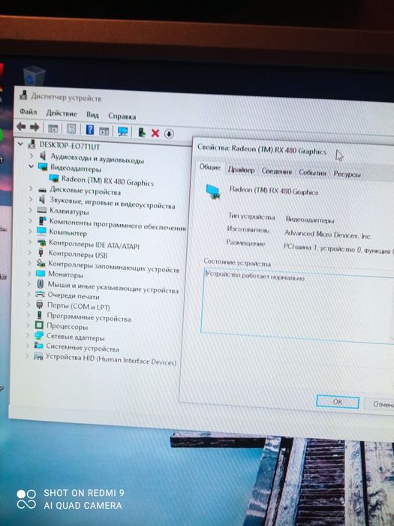The image size is (394, 526).
Task: Click the Recycle Bin desktop icon
Action: click(x=35, y=76)
